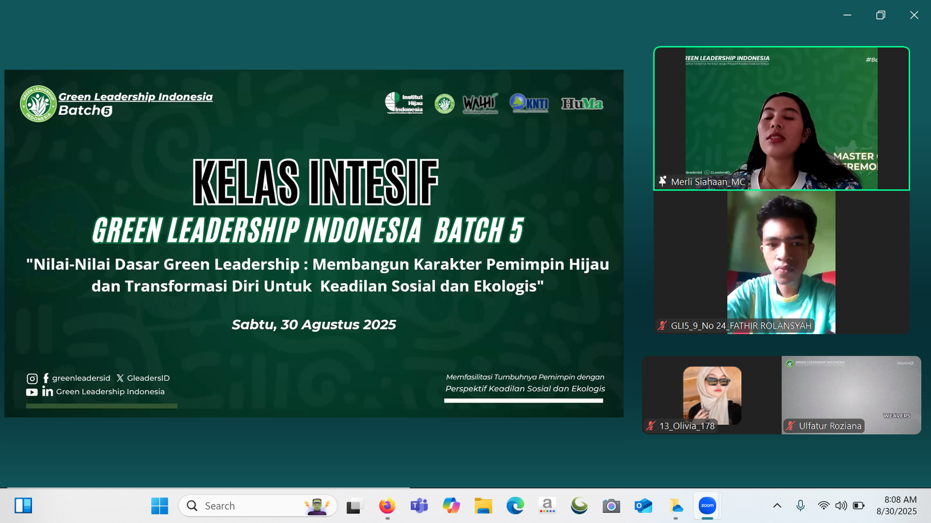Screen dimensions: 931x523
Task: Toggle Ulfatur Roziana's muted microphone indicator
Action: click(x=790, y=425)
